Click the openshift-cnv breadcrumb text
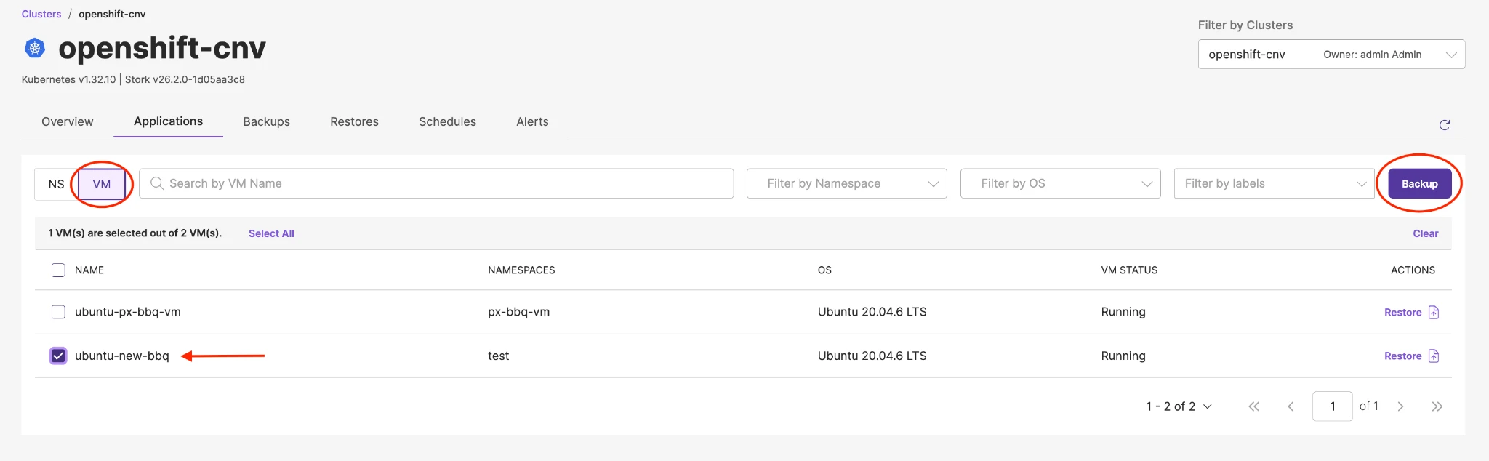The image size is (1489, 461). coord(112,14)
